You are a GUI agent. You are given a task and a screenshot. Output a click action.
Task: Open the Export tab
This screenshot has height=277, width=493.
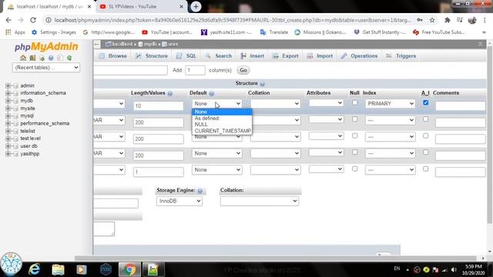pyautogui.click(x=286, y=56)
